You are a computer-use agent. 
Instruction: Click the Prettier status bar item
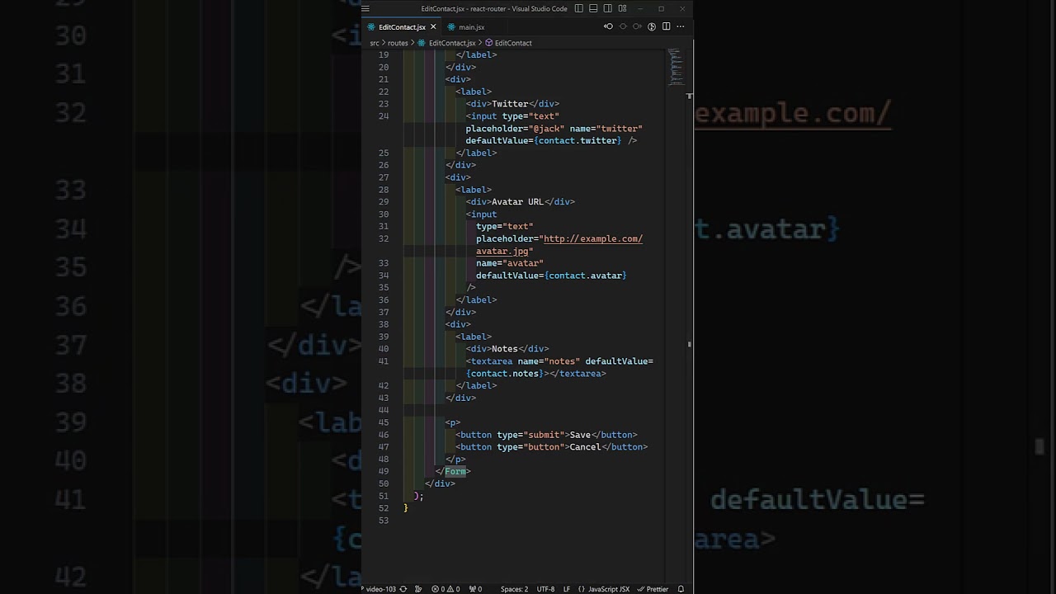(x=653, y=589)
